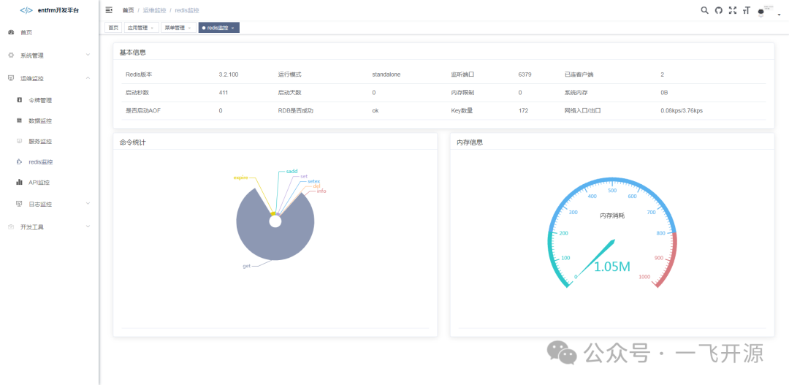
Task: Click the 运维监控 monitor icon in sidebar
Action: coord(11,78)
